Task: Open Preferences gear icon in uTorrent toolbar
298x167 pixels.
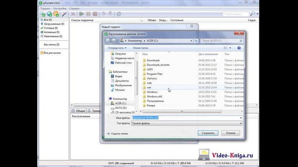Action: pos(119,14)
